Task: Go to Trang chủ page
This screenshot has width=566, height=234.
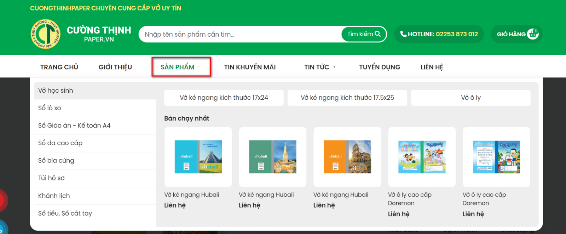Action: [59, 67]
